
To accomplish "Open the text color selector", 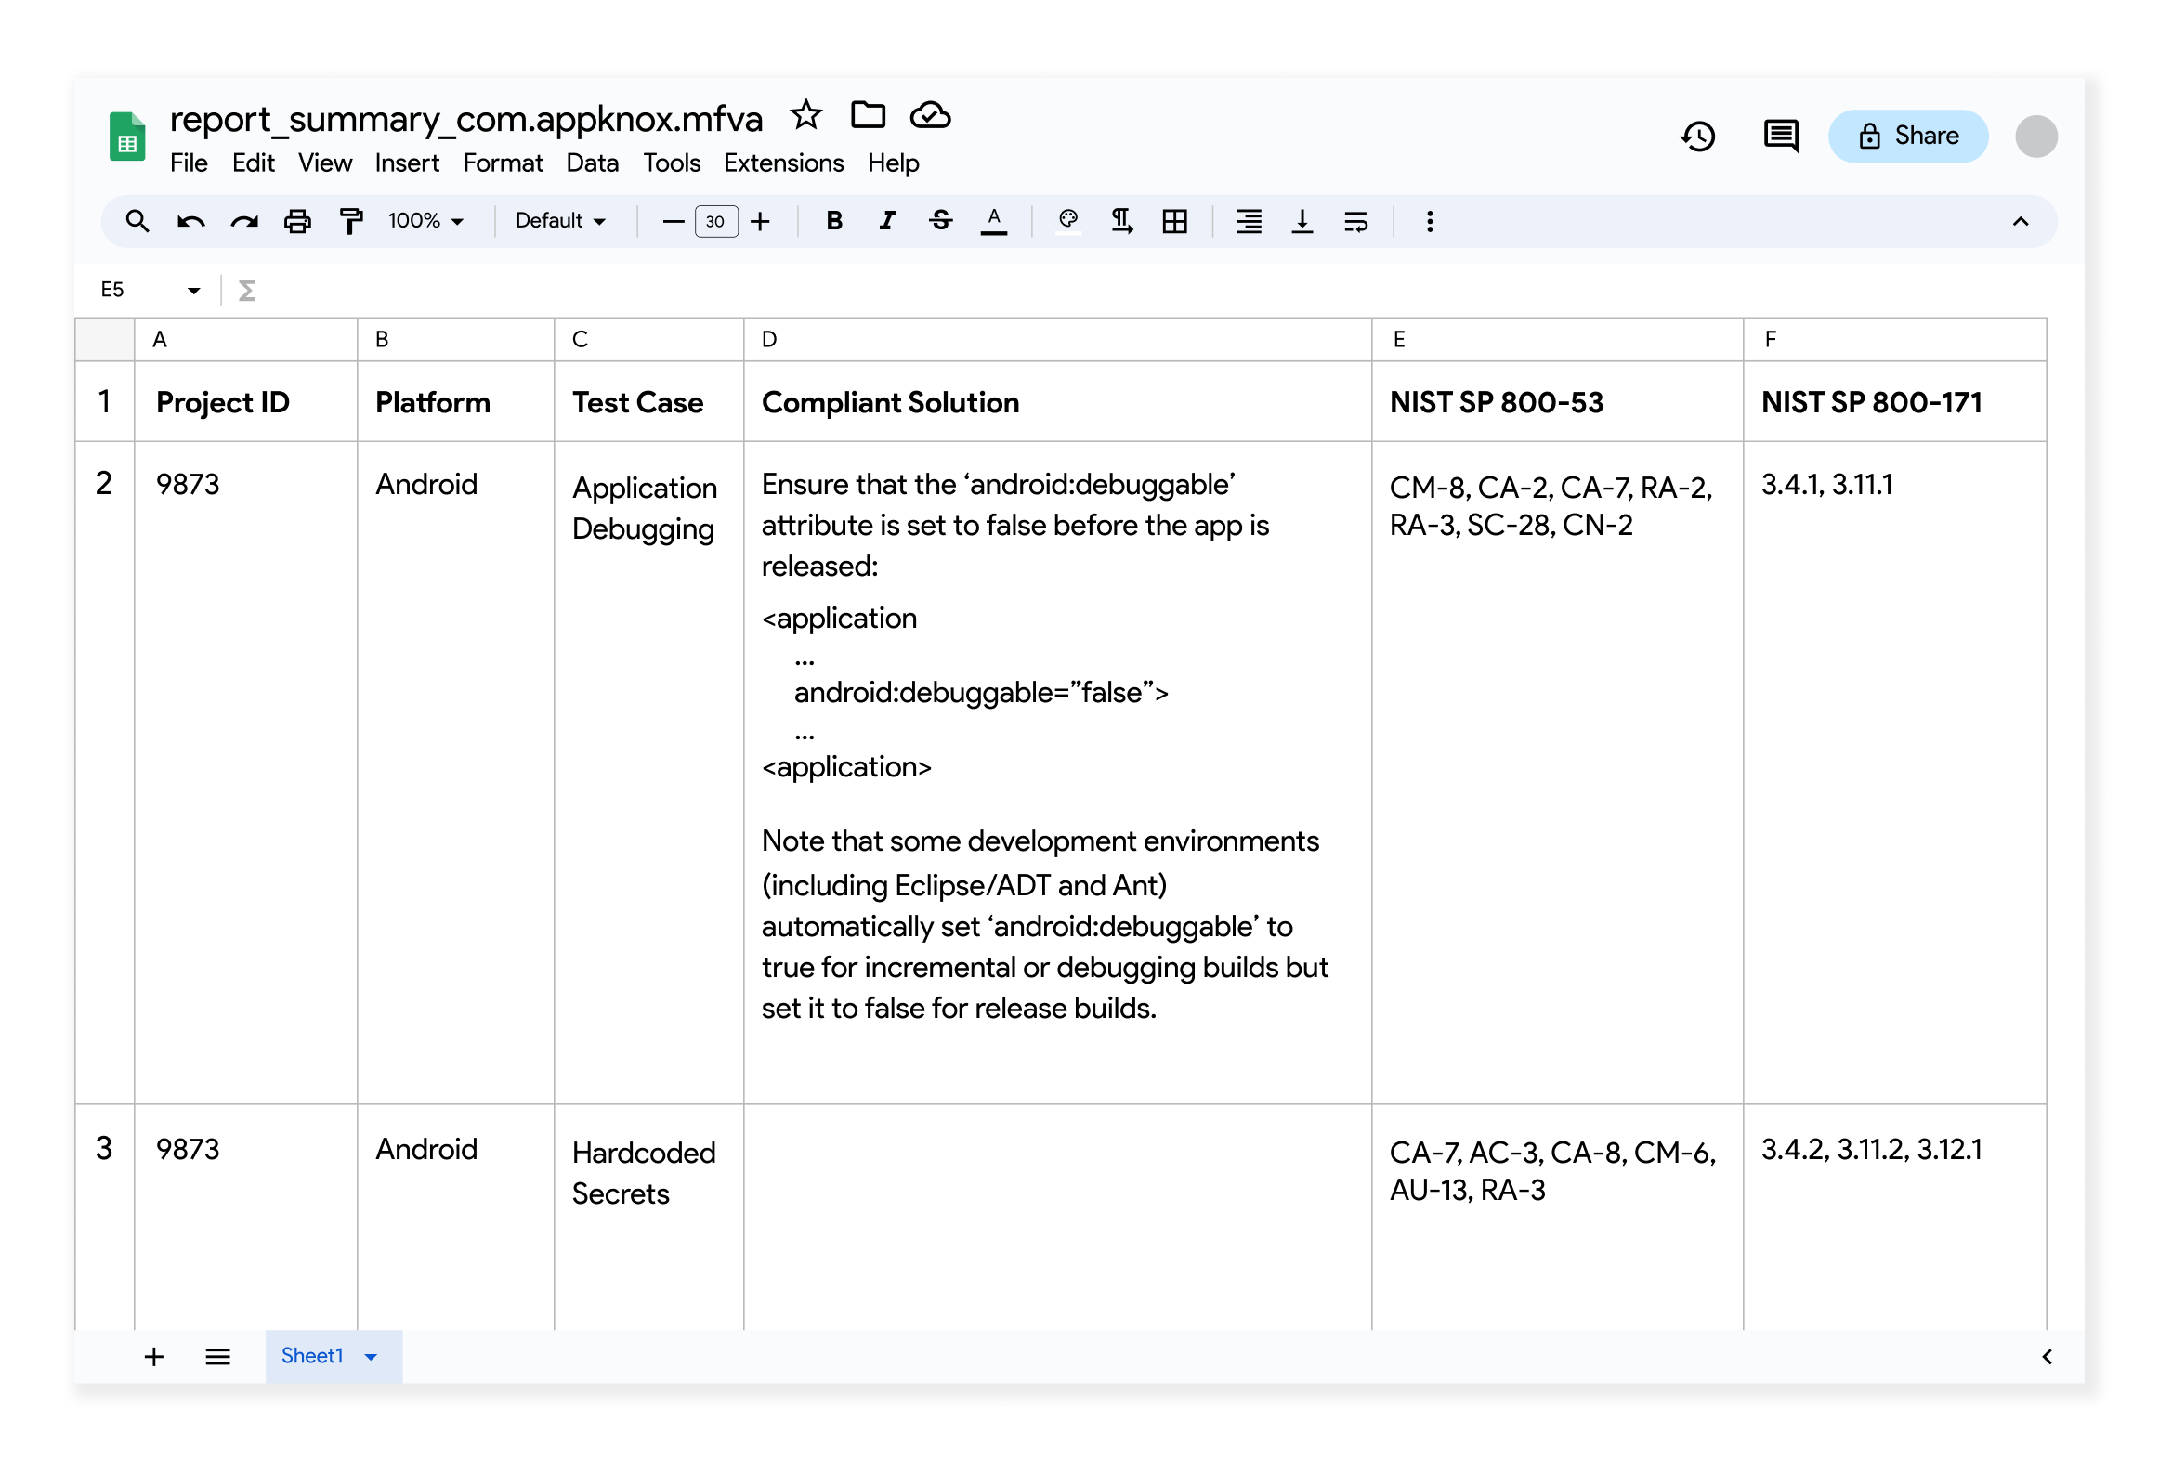I will (x=993, y=220).
